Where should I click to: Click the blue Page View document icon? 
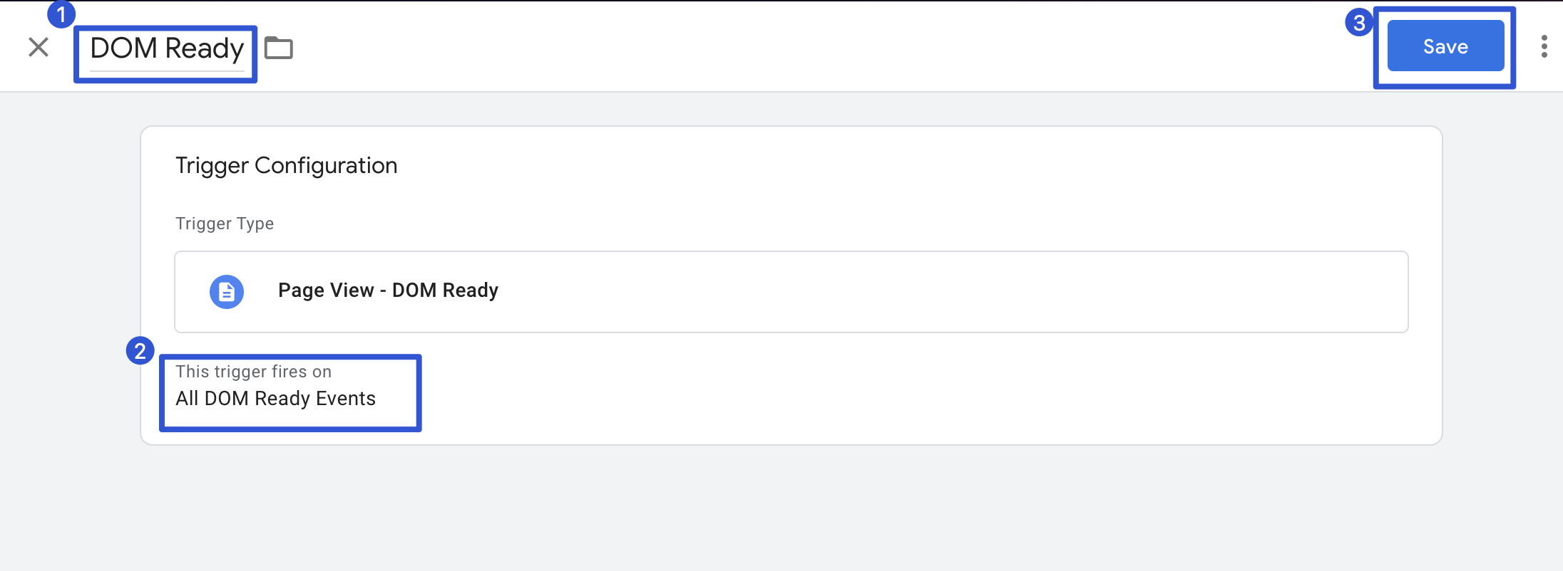[227, 292]
